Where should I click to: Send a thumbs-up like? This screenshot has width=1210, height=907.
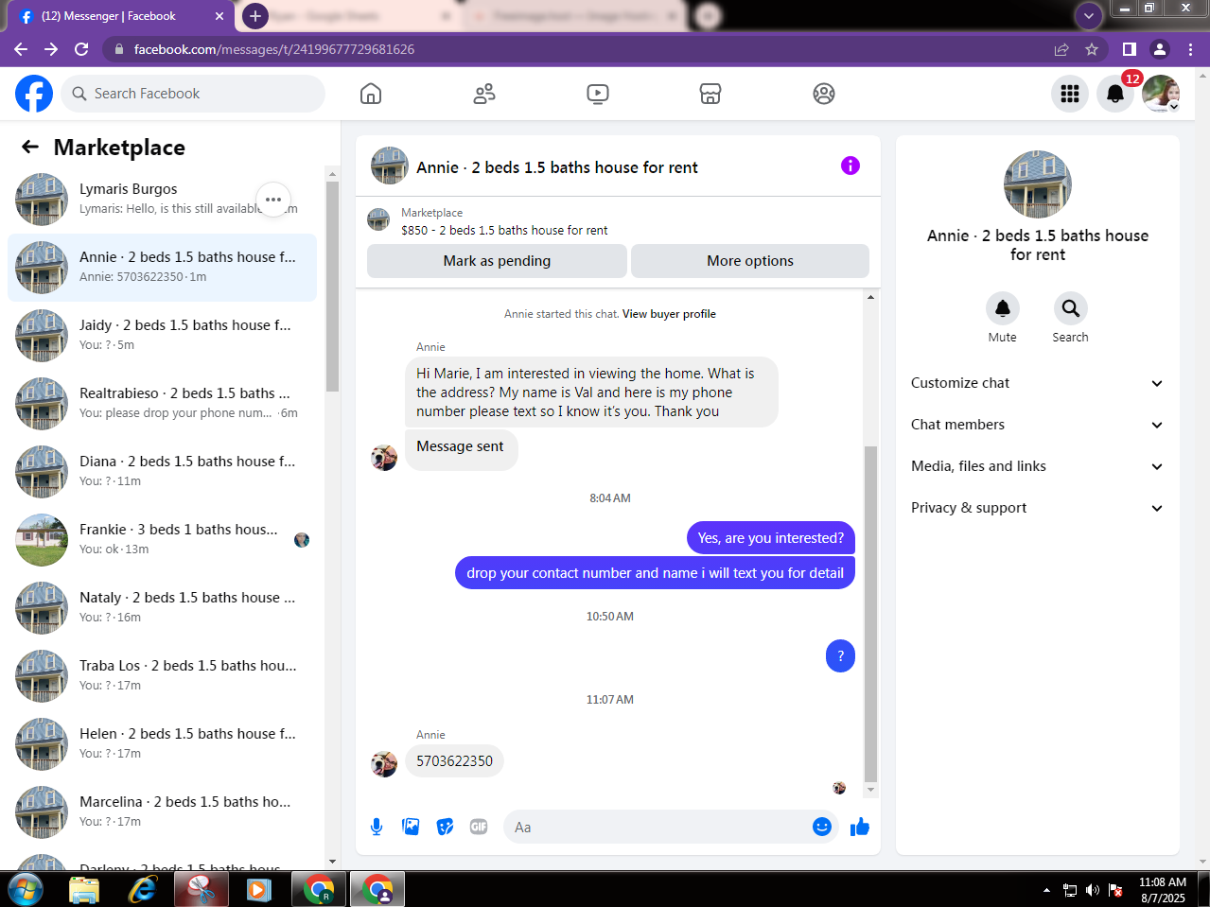[x=860, y=827]
